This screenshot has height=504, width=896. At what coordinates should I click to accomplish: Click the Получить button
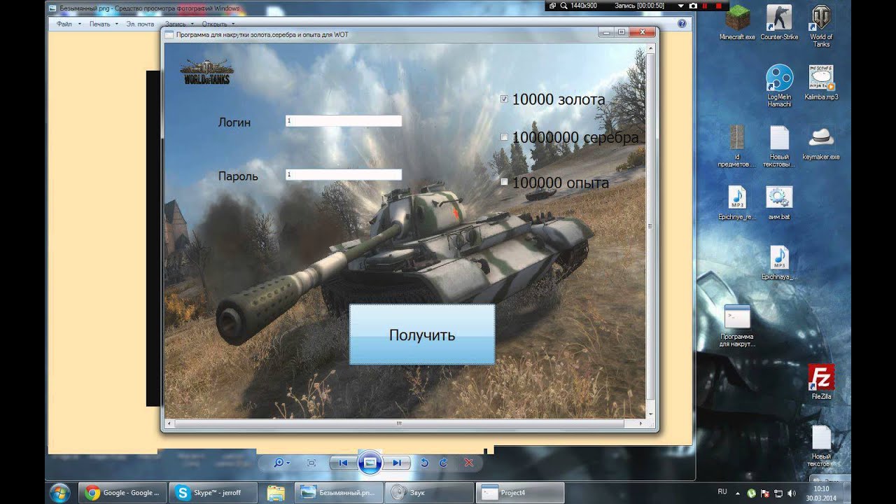(422, 335)
